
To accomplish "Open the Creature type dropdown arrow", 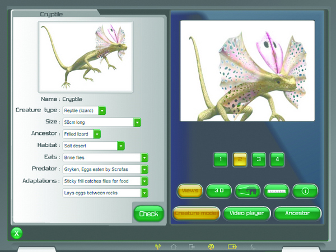I will point(102,110).
